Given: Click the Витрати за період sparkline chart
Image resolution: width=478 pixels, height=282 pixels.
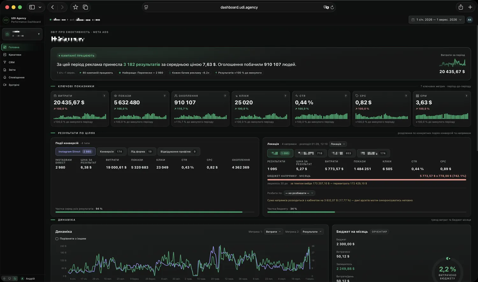Looking at the screenshot, I should tap(452, 63).
